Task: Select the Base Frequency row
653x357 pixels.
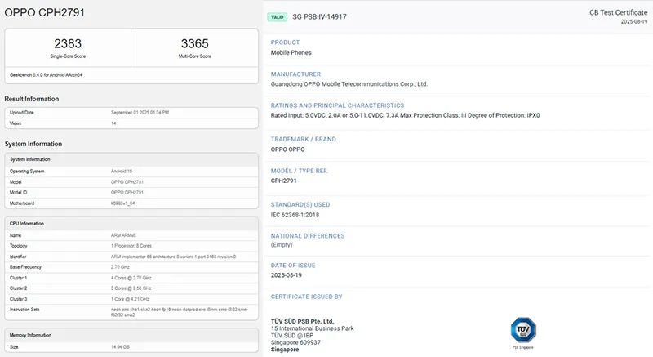Action: coord(131,266)
